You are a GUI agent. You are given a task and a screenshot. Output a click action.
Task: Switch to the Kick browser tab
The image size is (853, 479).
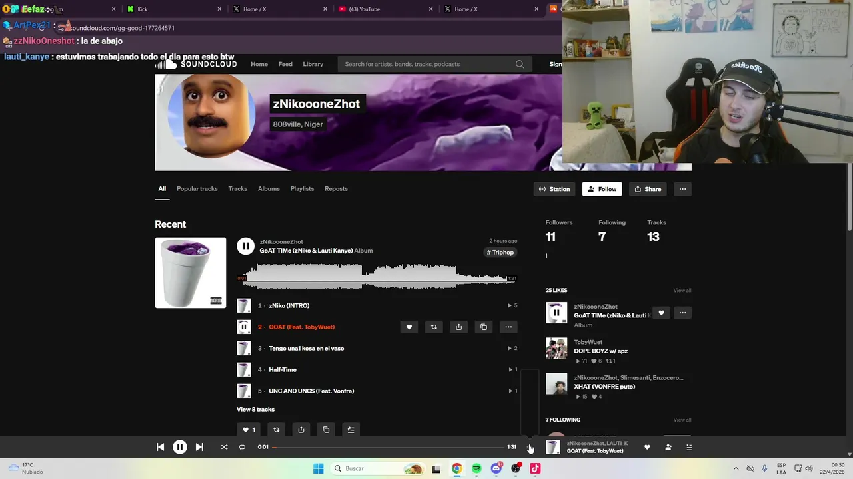click(173, 9)
